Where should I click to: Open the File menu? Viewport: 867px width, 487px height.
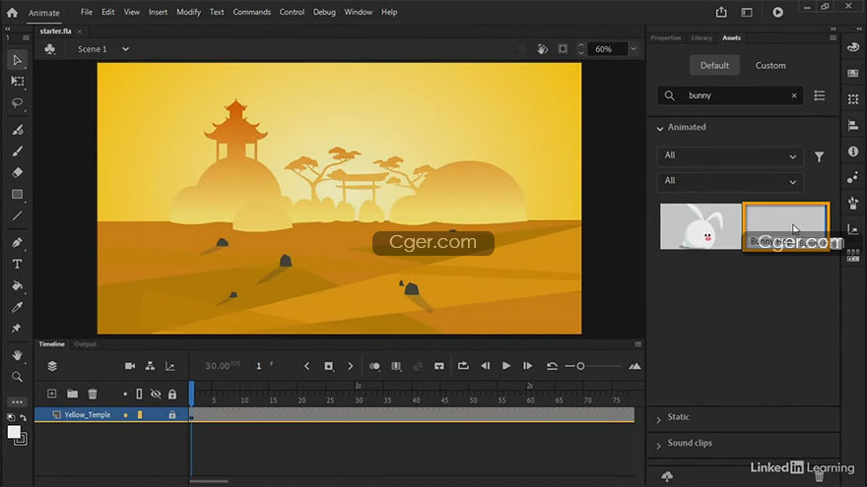point(87,12)
